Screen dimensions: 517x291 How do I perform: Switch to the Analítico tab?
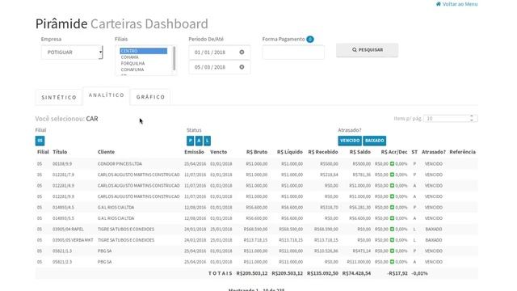point(107,95)
